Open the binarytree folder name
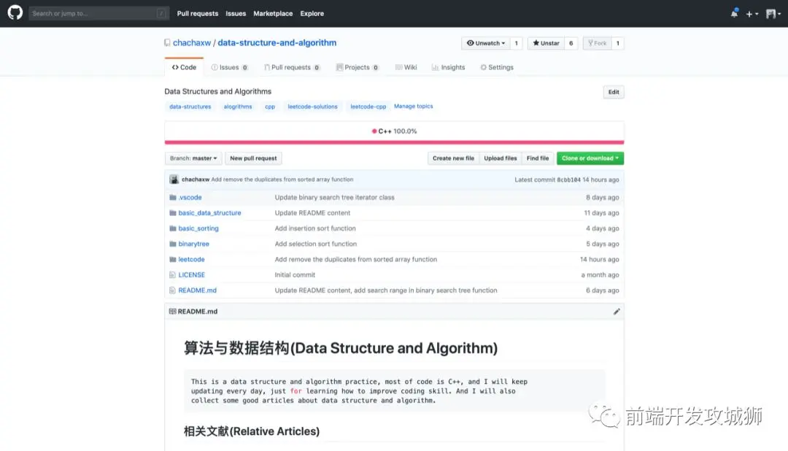788x451 pixels. [193, 244]
